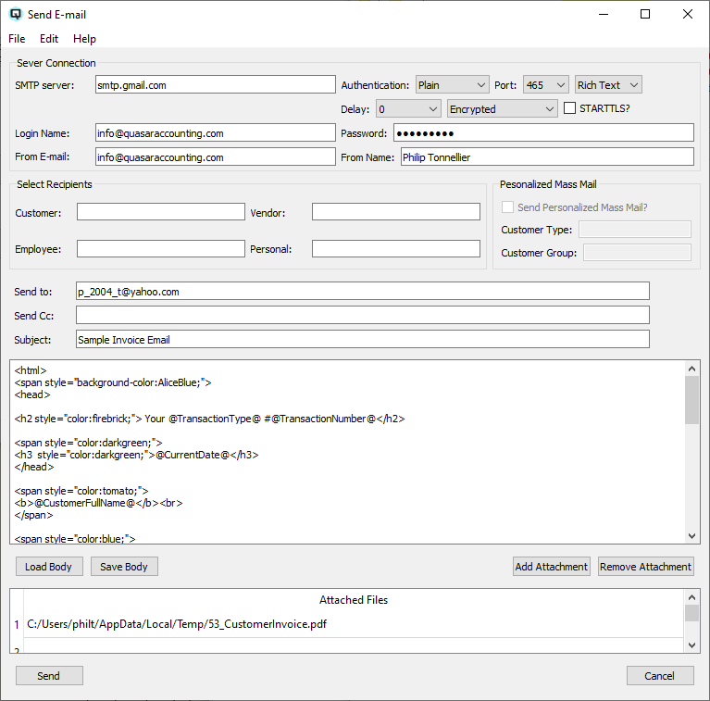Click the disabled Customer Type field
Viewport: 710px width, 701px height.
tap(635, 229)
